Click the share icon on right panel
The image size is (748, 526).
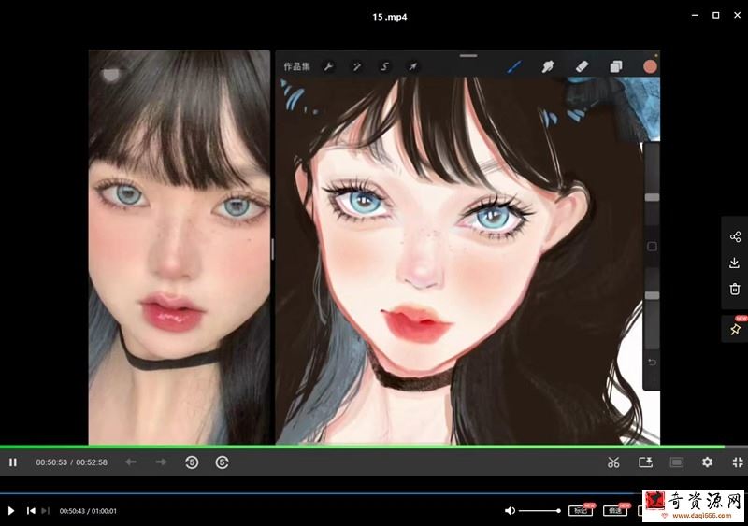(735, 237)
